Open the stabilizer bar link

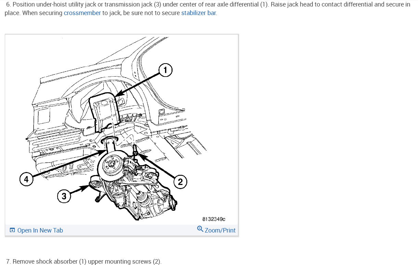click(199, 13)
